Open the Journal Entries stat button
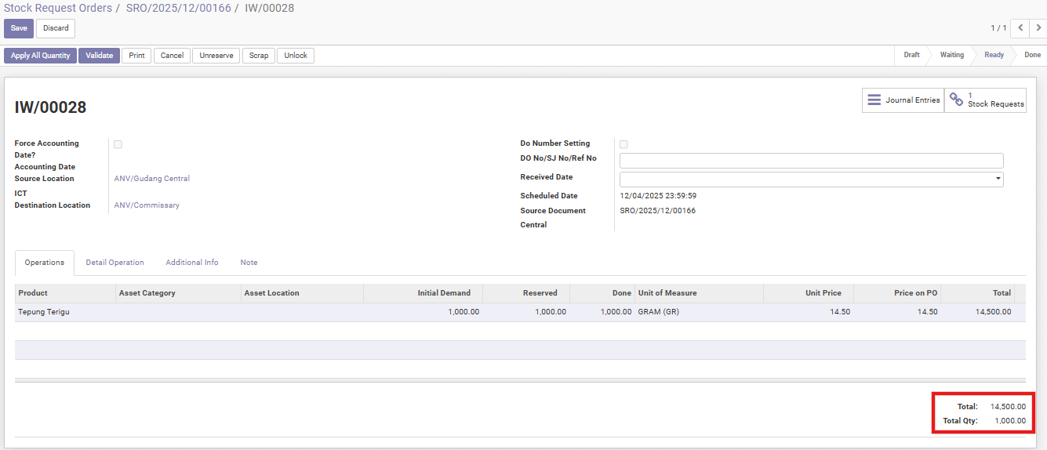The image size is (1047, 450). click(x=903, y=100)
